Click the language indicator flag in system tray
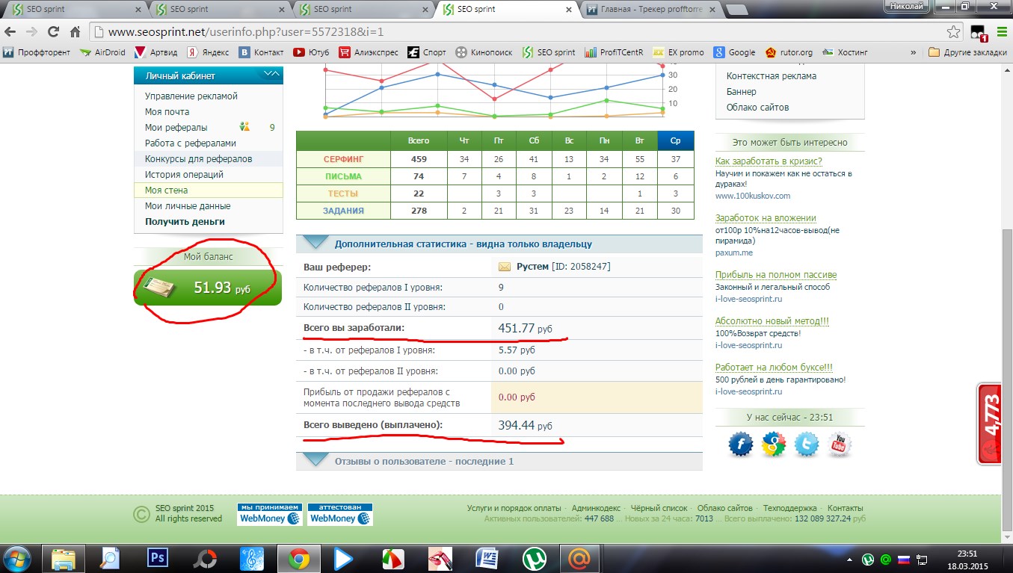Viewport: 1013px width, 573px height. (x=902, y=559)
